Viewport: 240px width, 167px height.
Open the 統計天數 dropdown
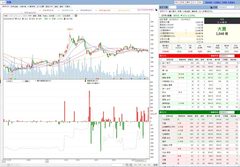(173, 7)
